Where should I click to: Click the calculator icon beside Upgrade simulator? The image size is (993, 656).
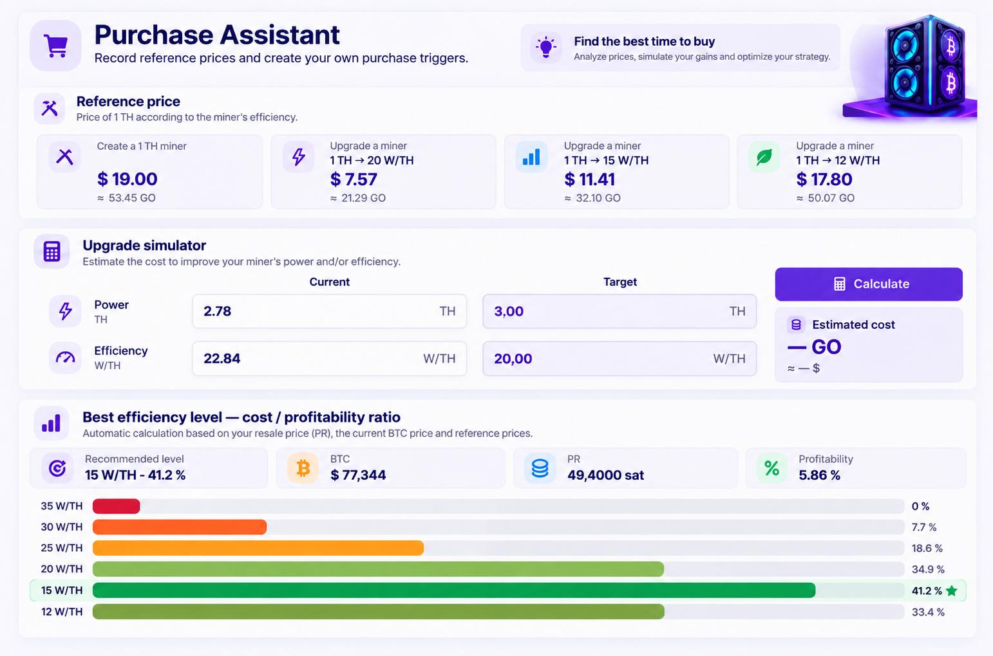pos(52,251)
